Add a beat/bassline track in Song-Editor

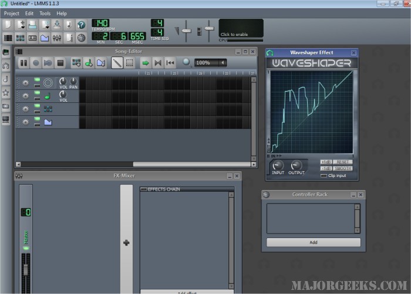[76, 63]
